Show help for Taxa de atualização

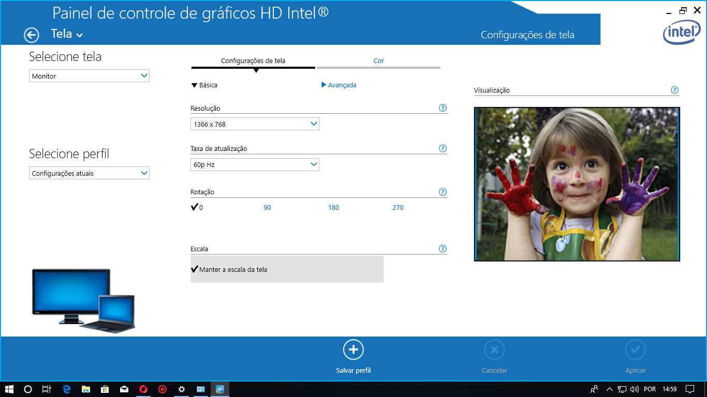pyautogui.click(x=443, y=148)
